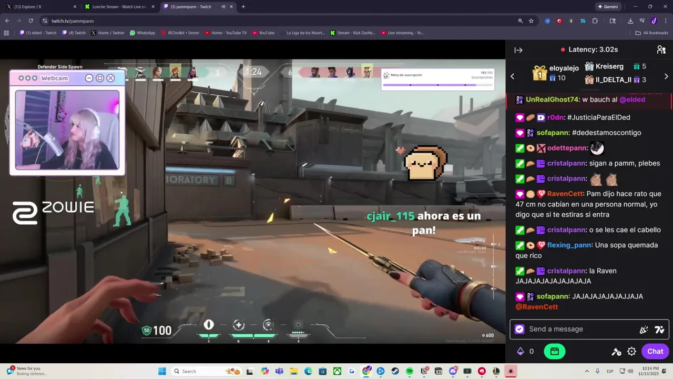
Task: Open the Xbox app from taskbar
Action: pos(337,371)
